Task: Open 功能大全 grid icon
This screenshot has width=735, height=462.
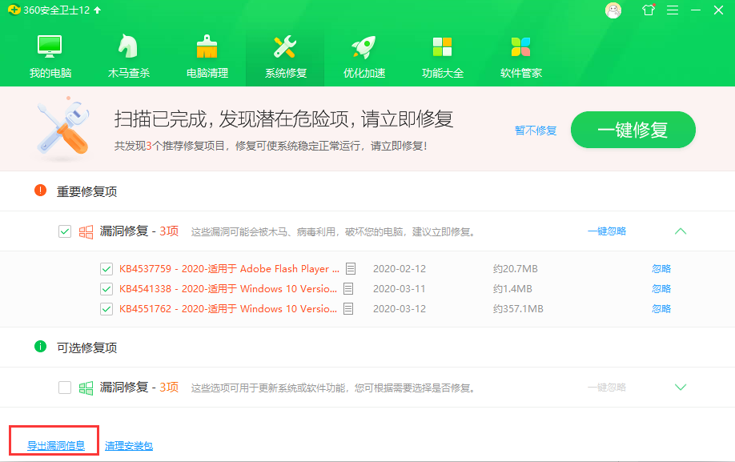Action: click(x=442, y=47)
